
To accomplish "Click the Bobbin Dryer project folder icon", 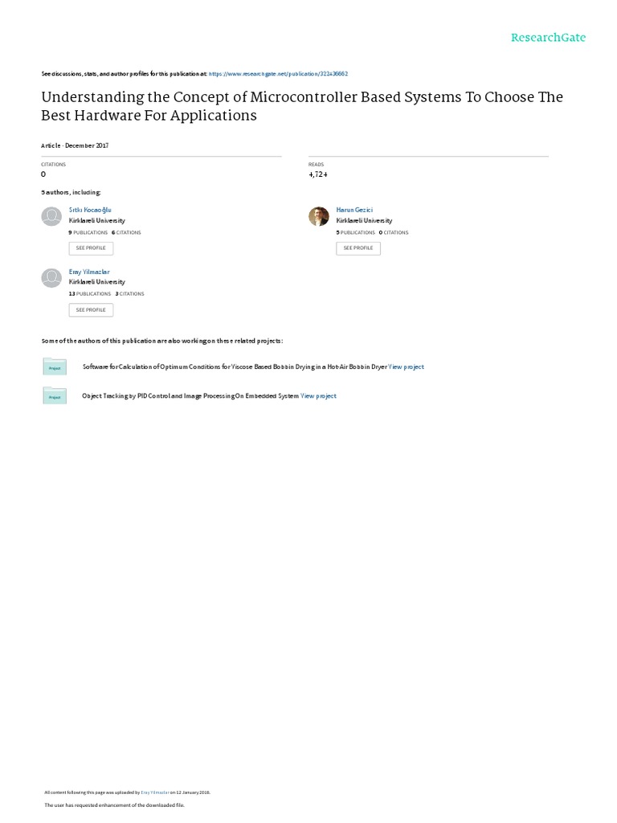I will 54,366.
